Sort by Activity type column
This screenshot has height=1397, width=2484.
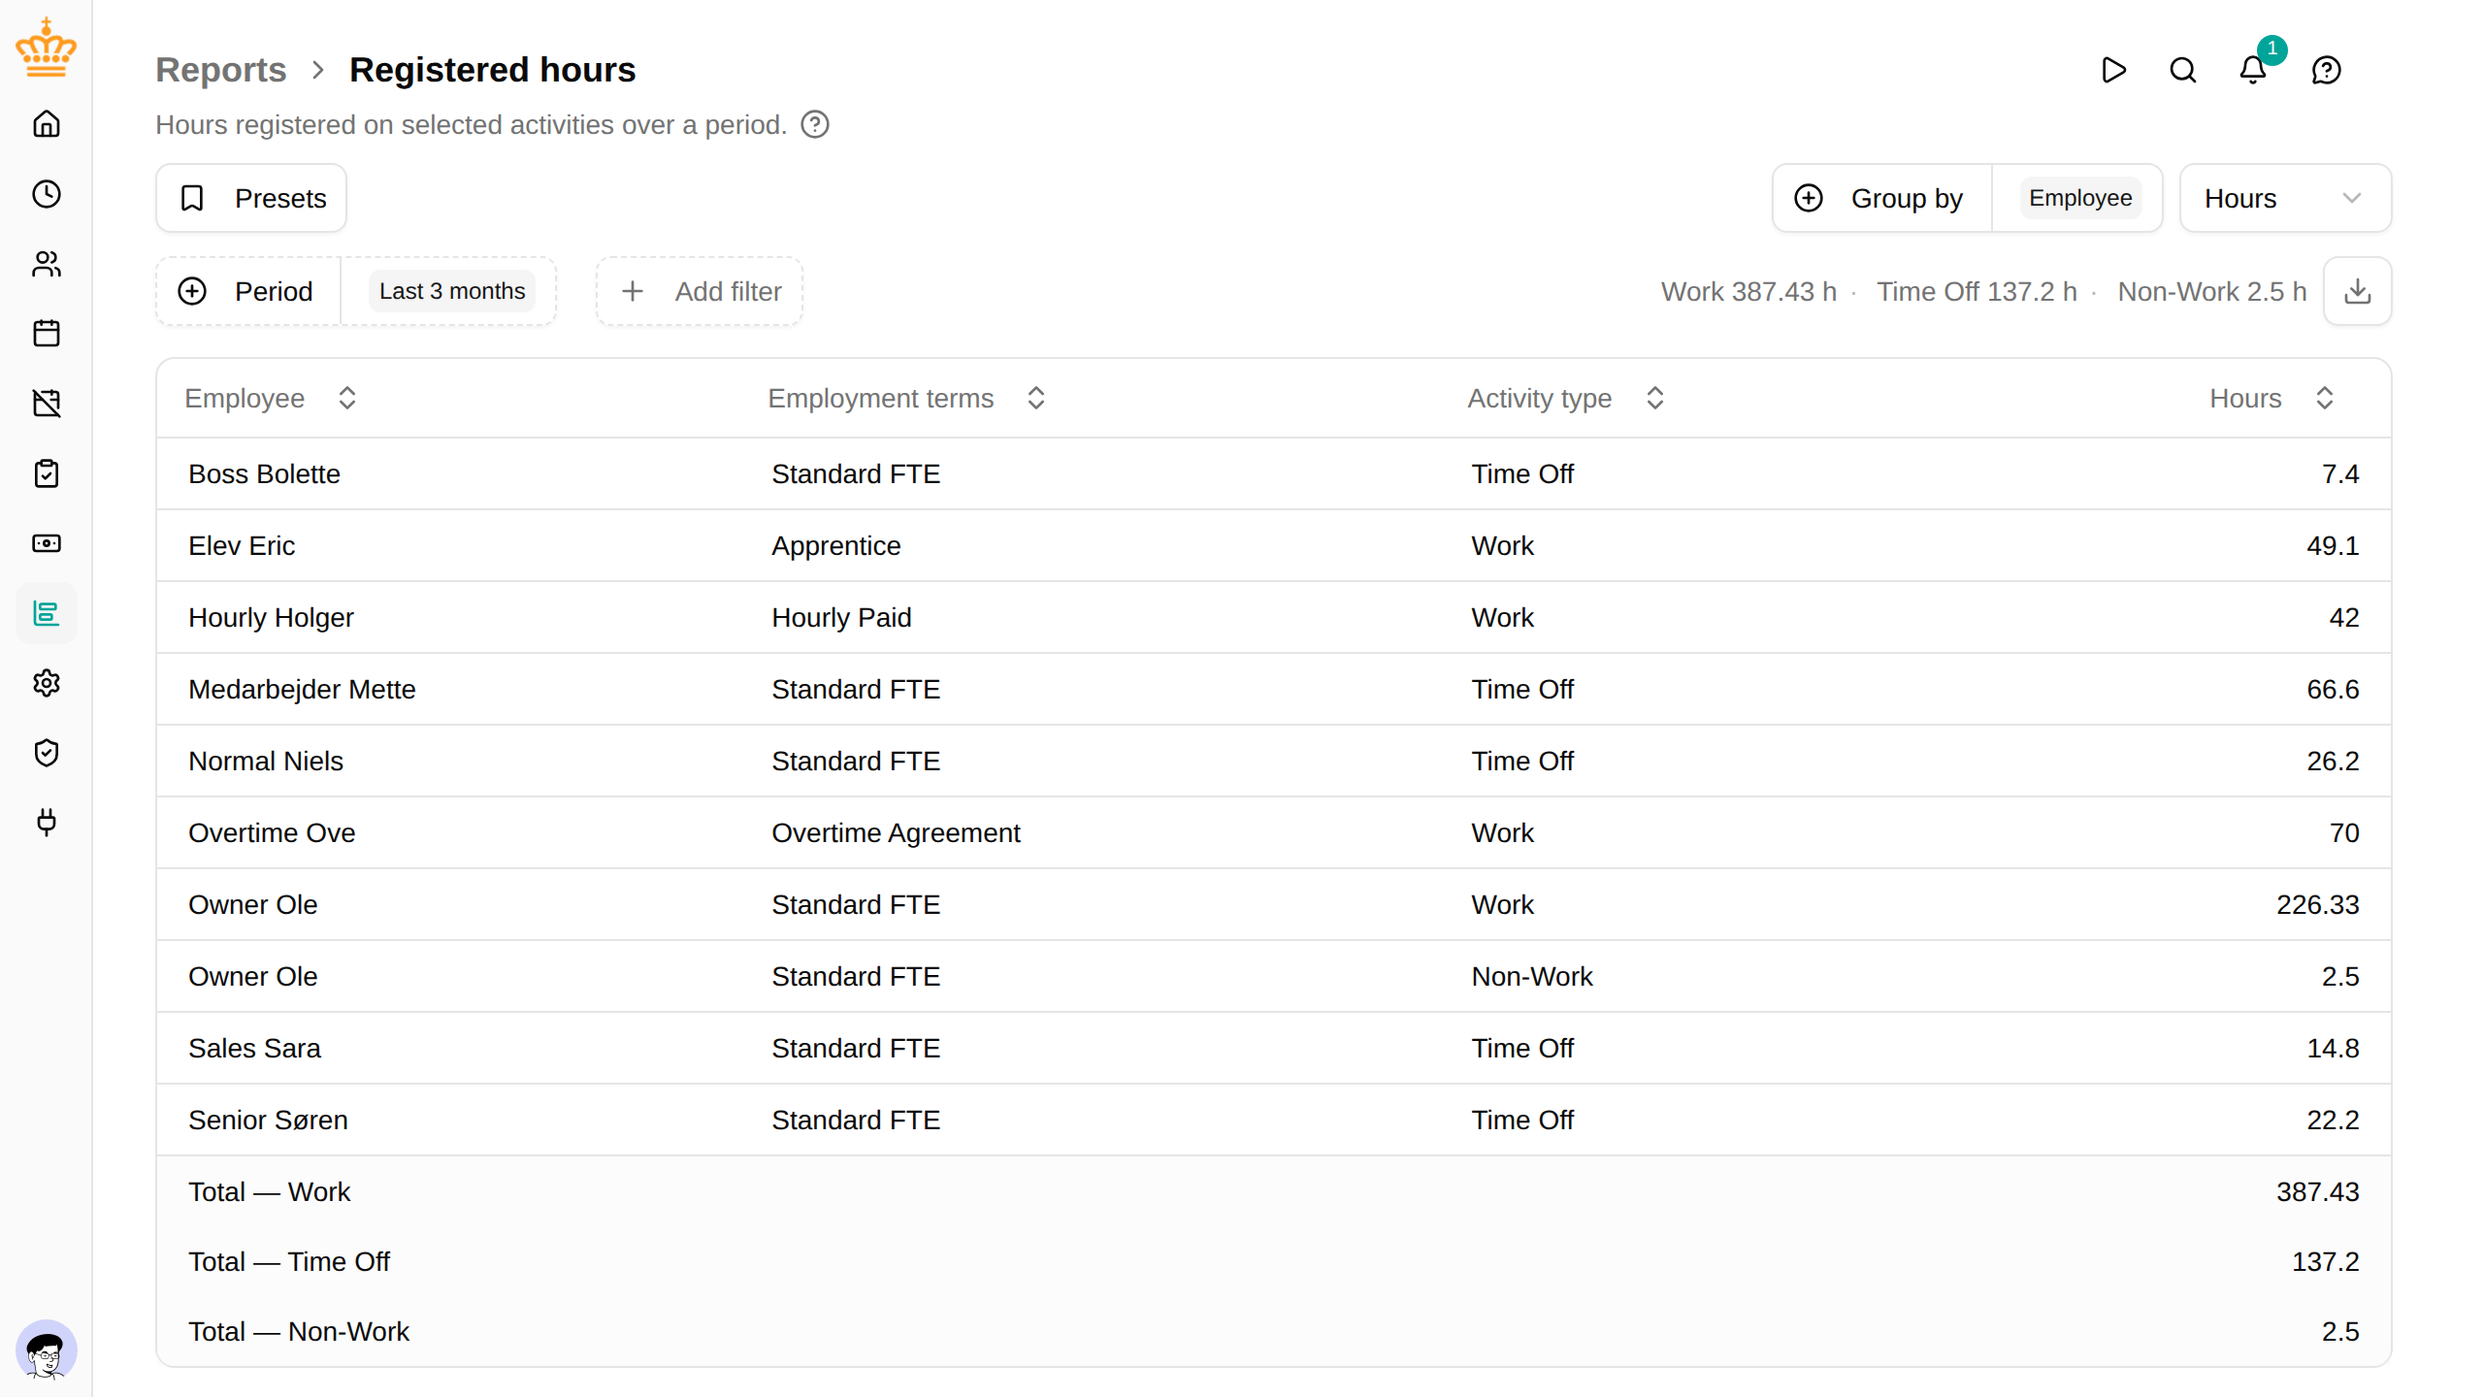tap(1566, 399)
